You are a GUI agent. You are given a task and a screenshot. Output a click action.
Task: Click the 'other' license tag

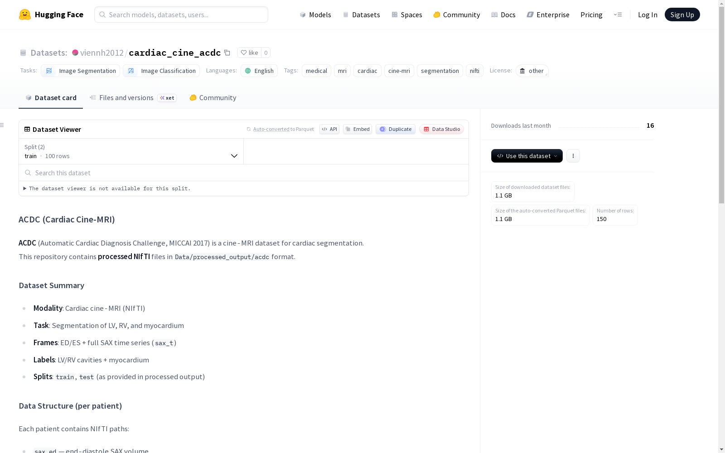click(532, 71)
